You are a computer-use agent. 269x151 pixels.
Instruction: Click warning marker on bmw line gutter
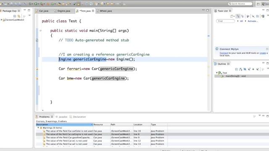(37, 78)
